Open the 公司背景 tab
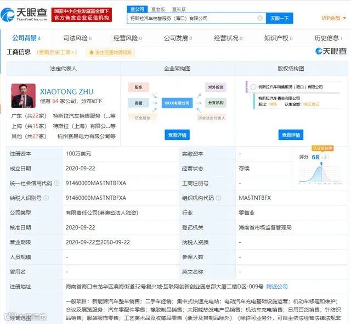The image size is (351, 324). (x=26, y=38)
